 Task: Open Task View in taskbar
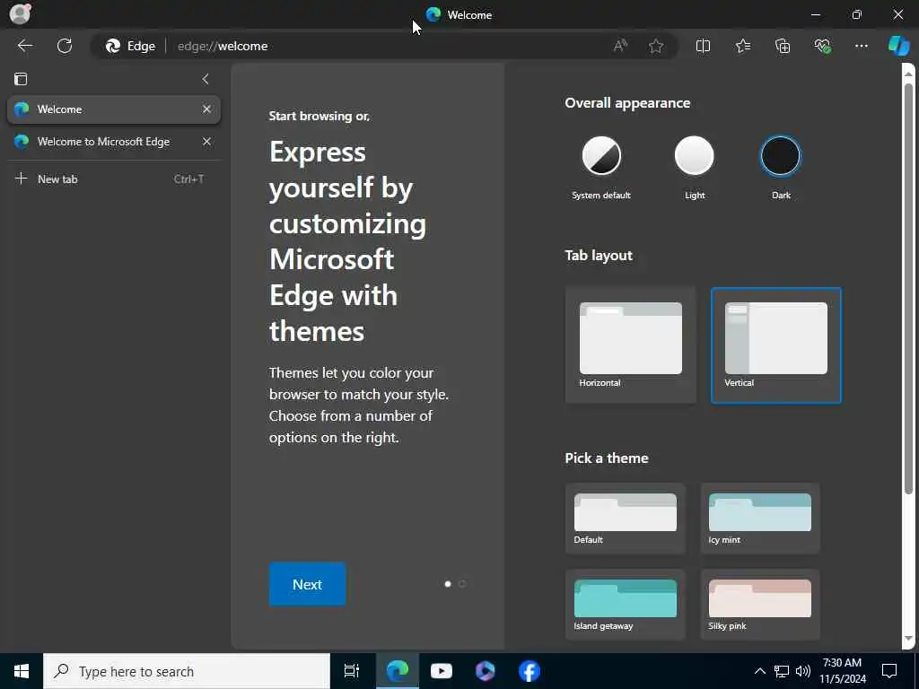pos(352,671)
